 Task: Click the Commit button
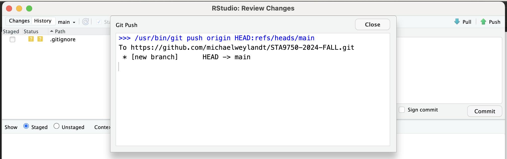484,111
